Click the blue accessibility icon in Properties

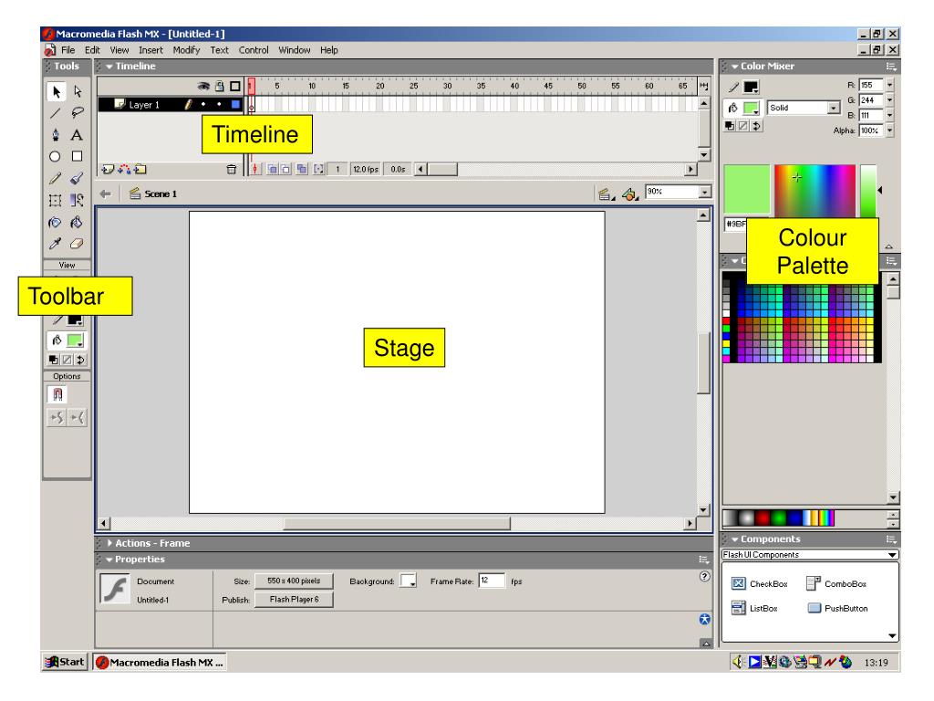(x=705, y=620)
